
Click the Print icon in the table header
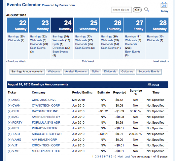(x=150, y=85)
